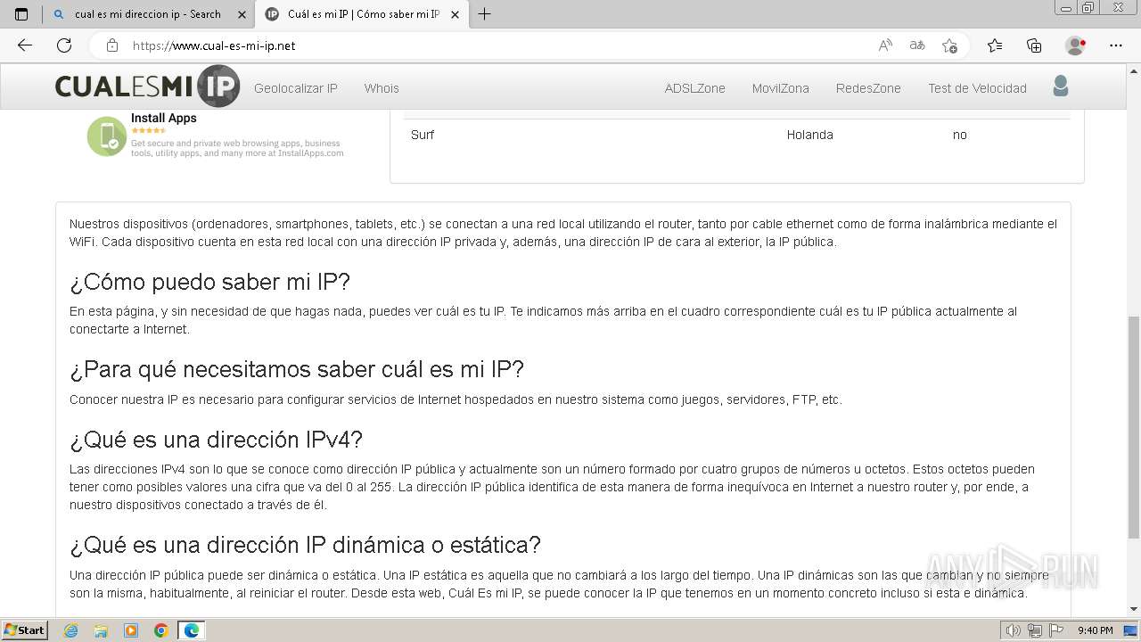Image resolution: width=1141 pixels, height=642 pixels.
Task: Click the Install Apps ad title
Action: [164, 118]
